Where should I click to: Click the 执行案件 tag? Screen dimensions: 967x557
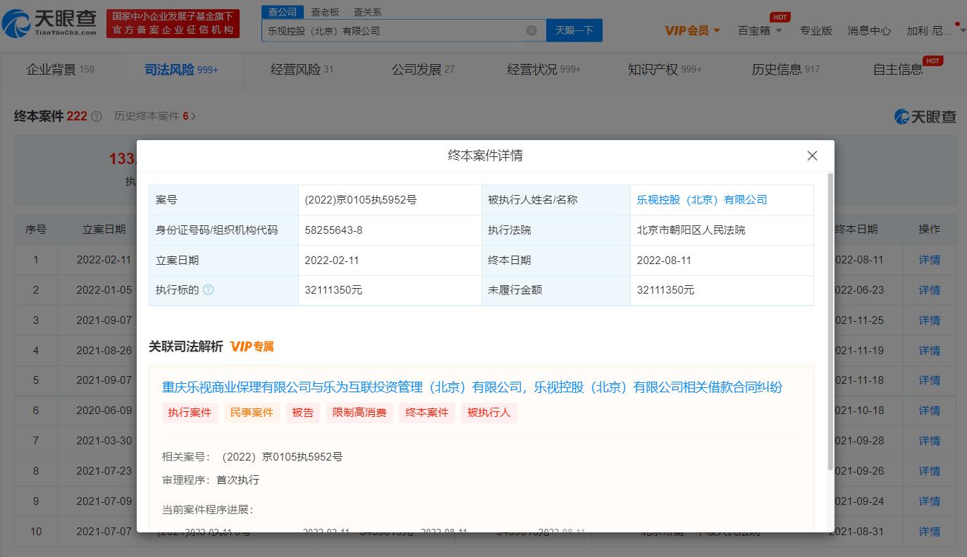coord(190,413)
